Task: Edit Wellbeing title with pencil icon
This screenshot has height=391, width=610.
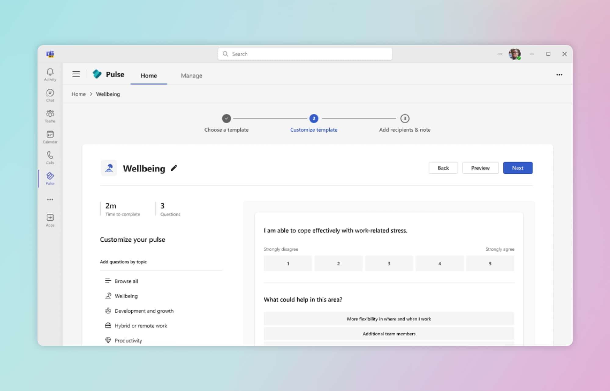Action: [x=174, y=168]
